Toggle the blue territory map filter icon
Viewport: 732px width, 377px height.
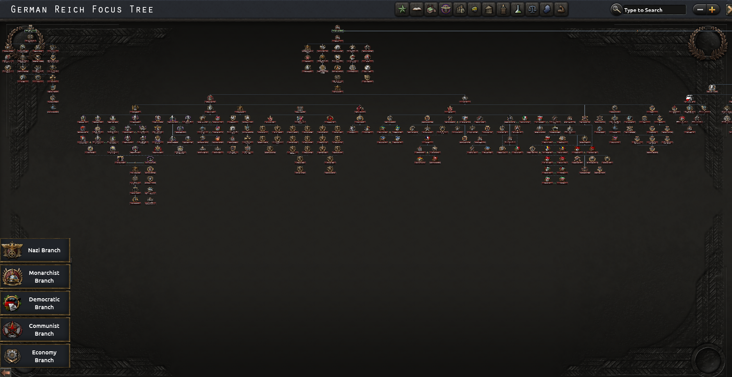(x=547, y=9)
